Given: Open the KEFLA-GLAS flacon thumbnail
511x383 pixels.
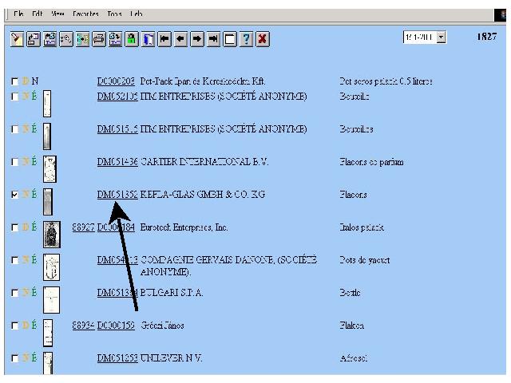Looking at the screenshot, I should coord(48,202).
